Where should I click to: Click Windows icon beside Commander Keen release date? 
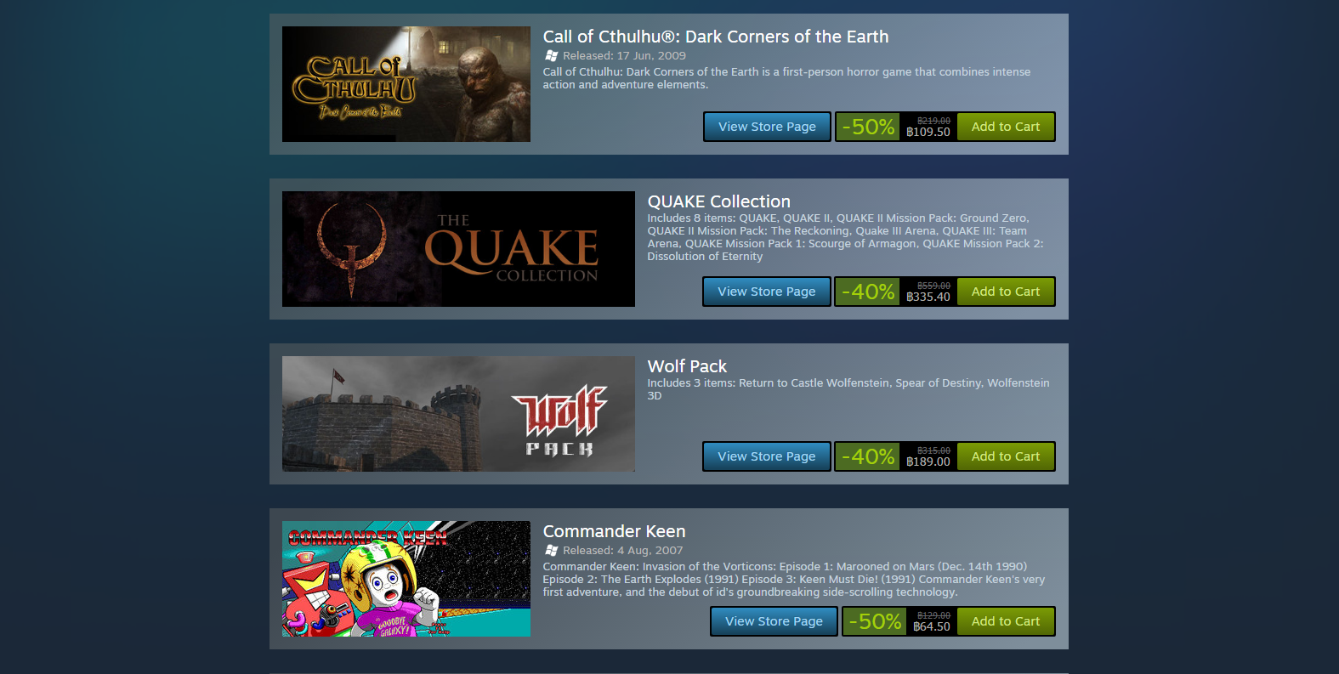point(551,550)
